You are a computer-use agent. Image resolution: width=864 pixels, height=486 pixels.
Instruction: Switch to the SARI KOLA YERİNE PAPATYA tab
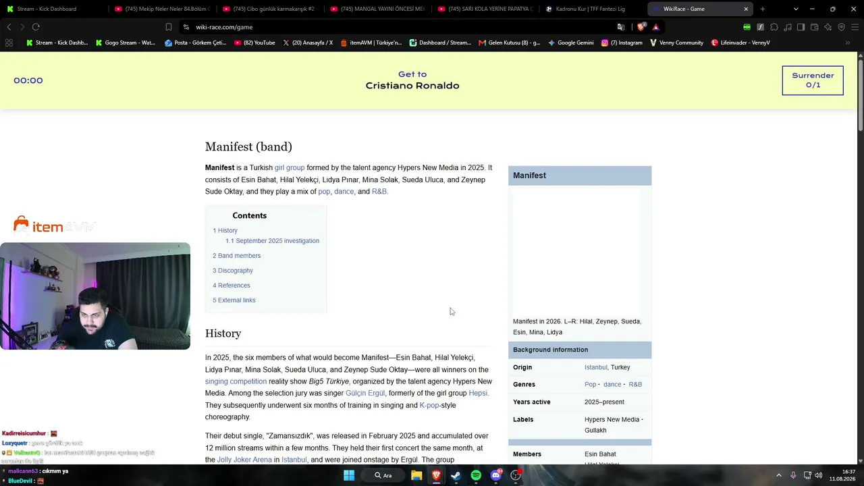point(486,9)
